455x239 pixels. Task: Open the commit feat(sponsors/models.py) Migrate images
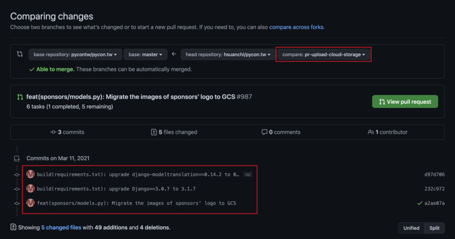tap(136, 203)
